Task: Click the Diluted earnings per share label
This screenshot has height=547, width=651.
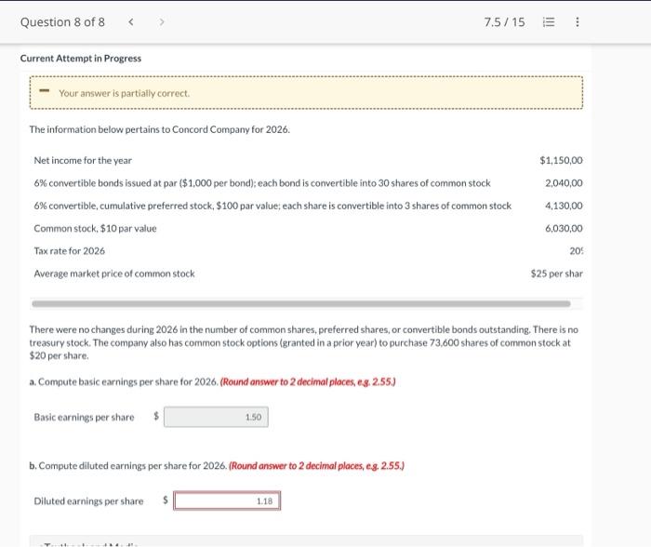Action: tap(88, 501)
